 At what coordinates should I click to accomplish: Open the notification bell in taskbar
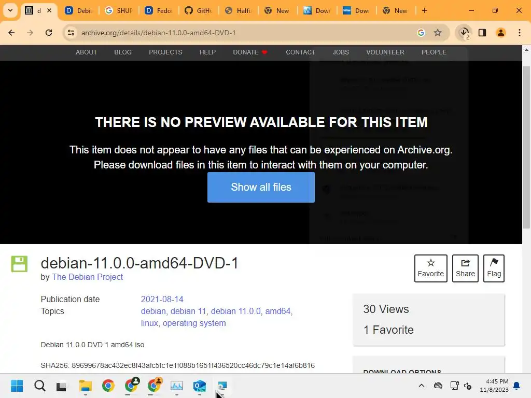pyautogui.click(x=517, y=386)
